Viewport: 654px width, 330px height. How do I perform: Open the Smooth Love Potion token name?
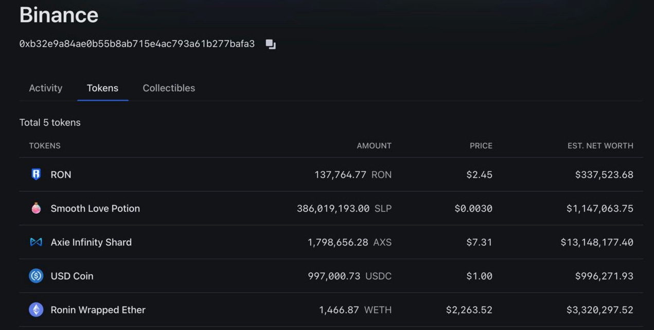click(x=95, y=208)
